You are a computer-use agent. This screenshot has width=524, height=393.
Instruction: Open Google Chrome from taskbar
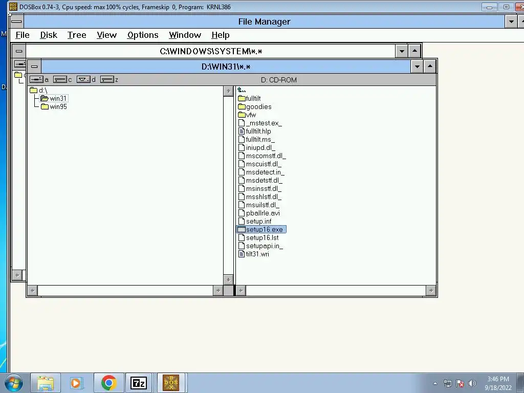click(x=108, y=383)
